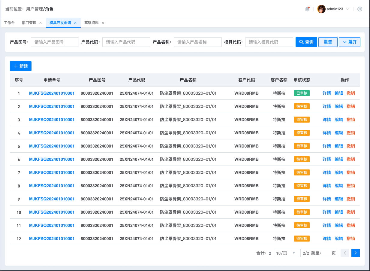
Task: Close the 模具开发申请 tab
Action: point(75,23)
